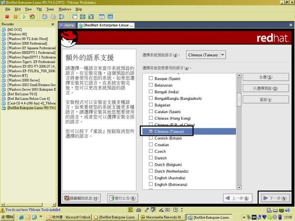The height and width of the screenshot is (221, 295).
Task: Click the 全選(S) select all button
Action: click(x=265, y=77)
